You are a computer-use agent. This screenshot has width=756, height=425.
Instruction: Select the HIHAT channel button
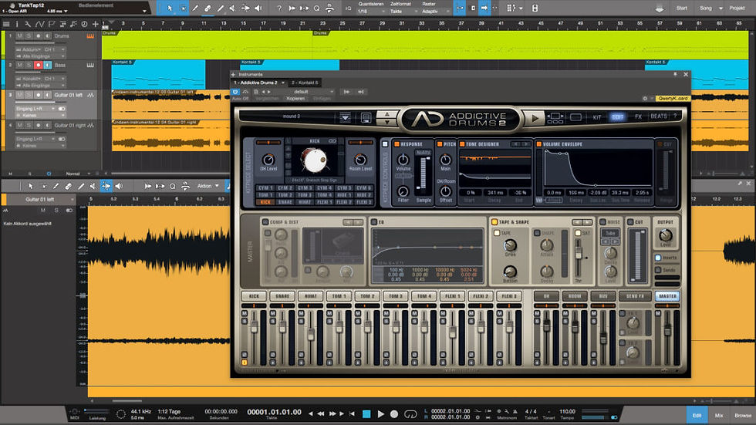(x=310, y=296)
